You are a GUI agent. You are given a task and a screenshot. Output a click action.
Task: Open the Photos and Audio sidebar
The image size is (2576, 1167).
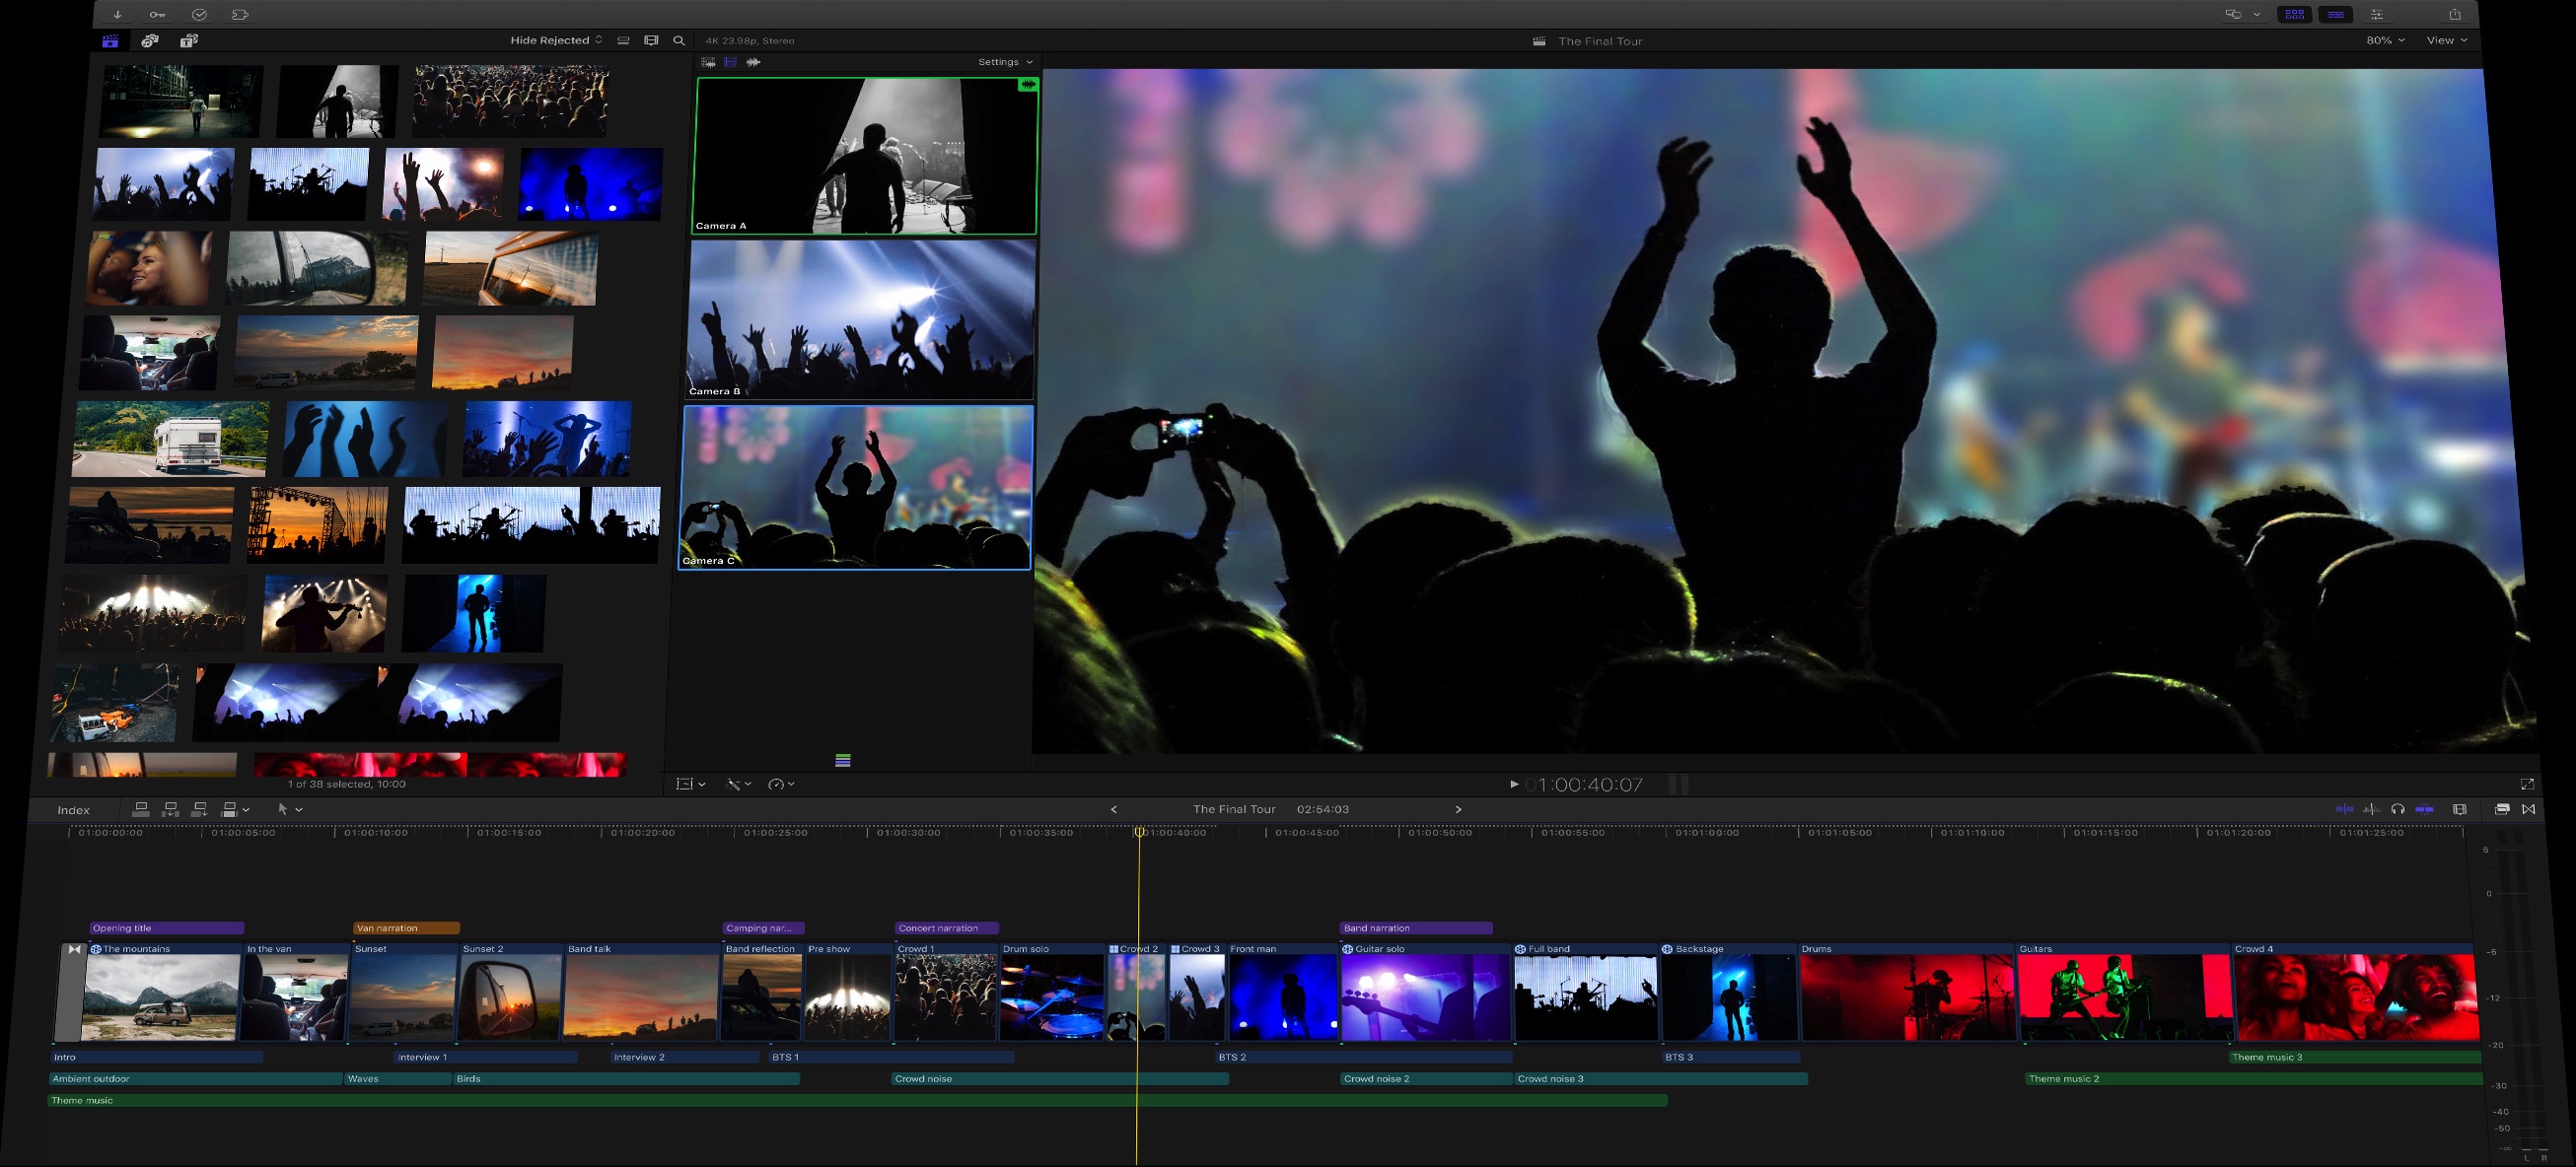(150, 41)
